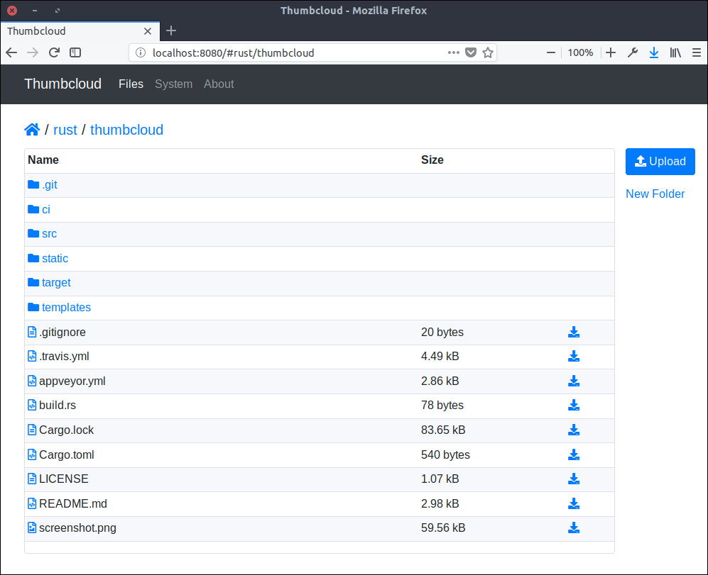Reset zoom via 100% label
Image resolution: width=708 pixels, height=575 pixels.
580,52
